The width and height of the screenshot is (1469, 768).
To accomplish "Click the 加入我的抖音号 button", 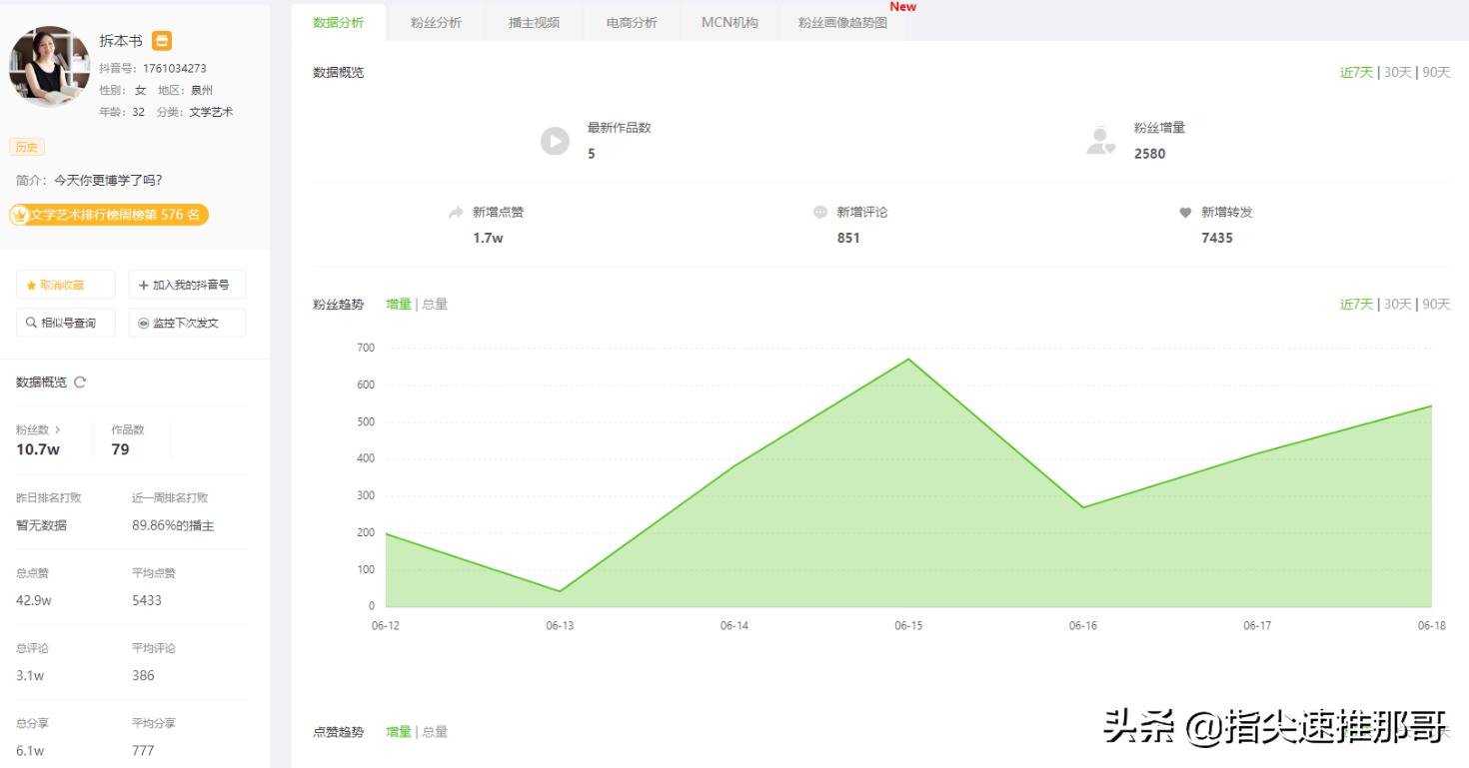I will click(185, 284).
